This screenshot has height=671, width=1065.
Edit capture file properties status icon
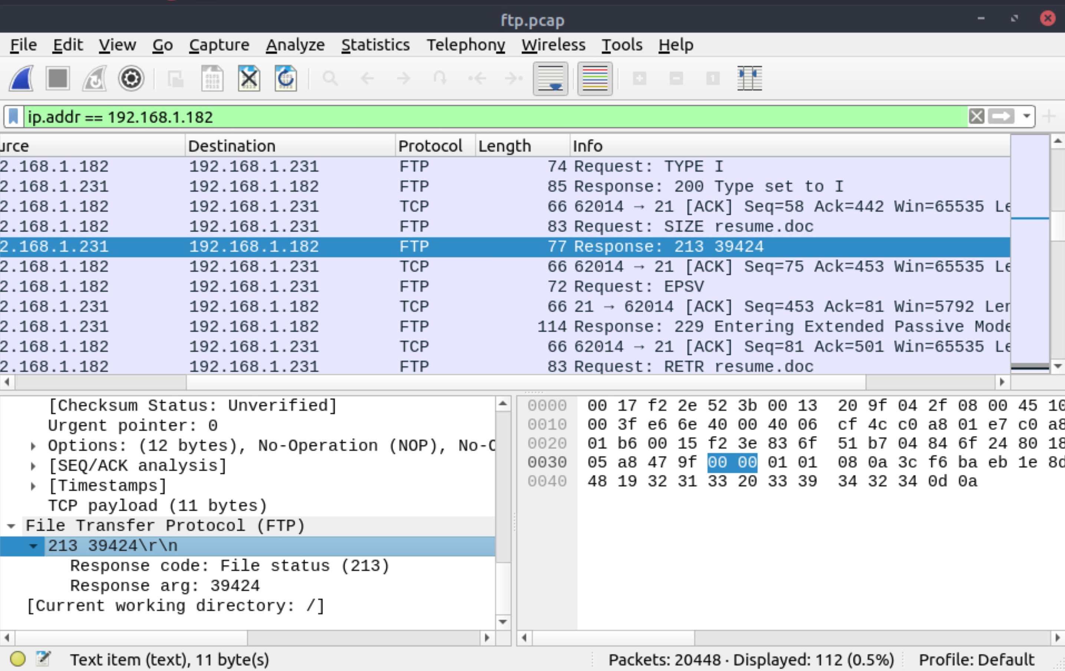tap(43, 659)
